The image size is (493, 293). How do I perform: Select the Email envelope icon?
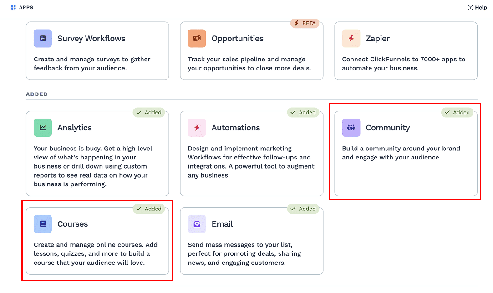pos(197,224)
